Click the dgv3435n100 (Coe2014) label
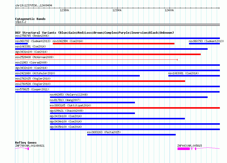 66,127
